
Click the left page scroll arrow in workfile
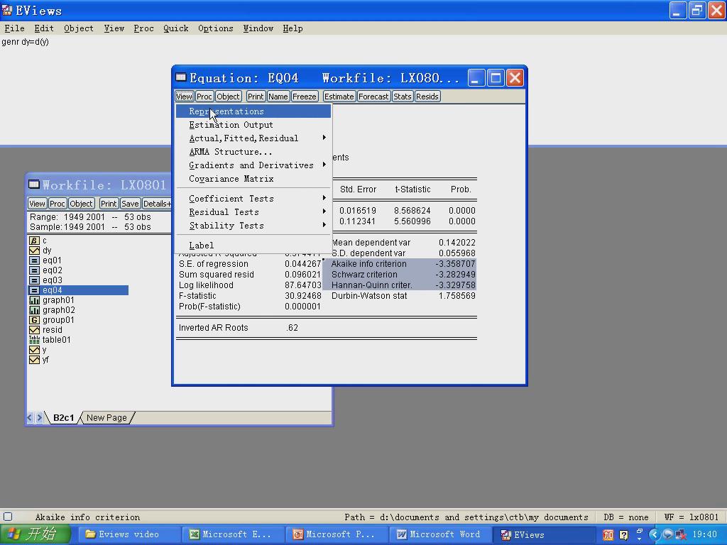coord(30,417)
